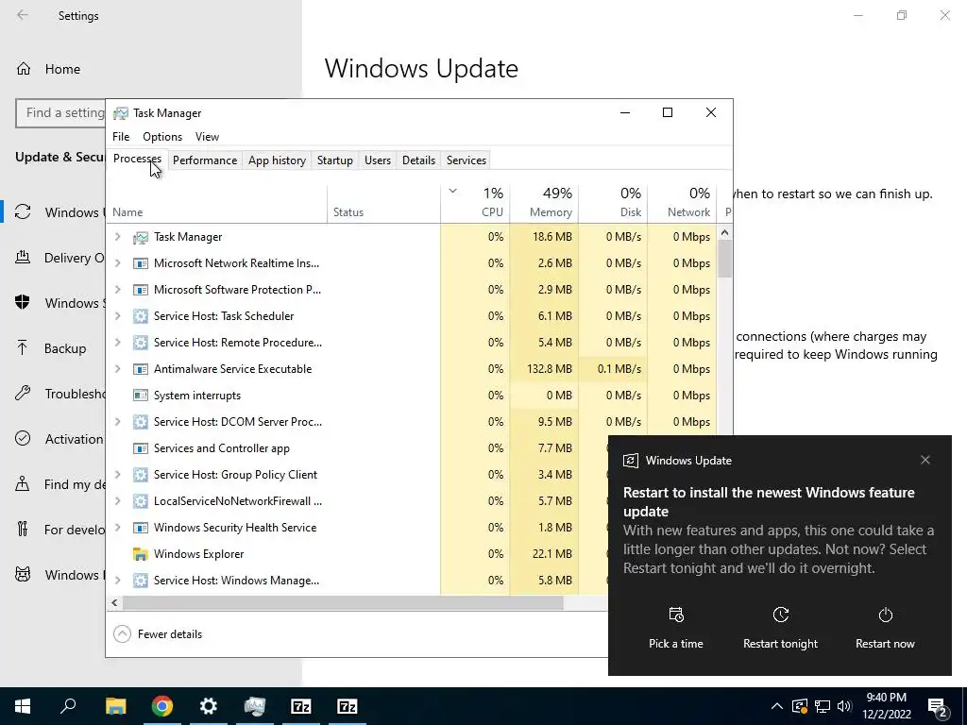The image size is (967, 725).
Task: Click the Delivery Optimization icon in Settings
Action: point(23,257)
